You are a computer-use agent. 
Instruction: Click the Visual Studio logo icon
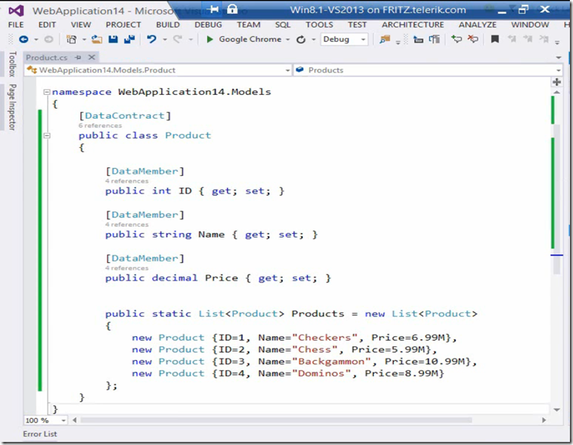(x=16, y=11)
